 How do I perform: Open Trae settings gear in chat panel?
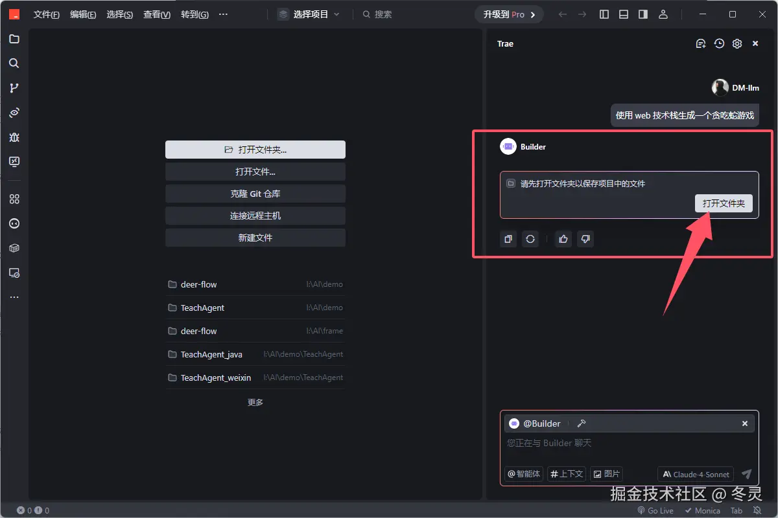[x=737, y=43]
